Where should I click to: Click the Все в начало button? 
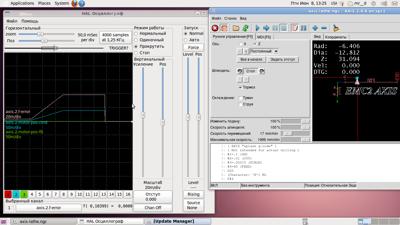point(251,59)
